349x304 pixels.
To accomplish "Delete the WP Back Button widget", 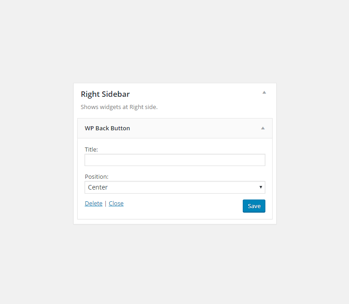I will (x=94, y=203).
